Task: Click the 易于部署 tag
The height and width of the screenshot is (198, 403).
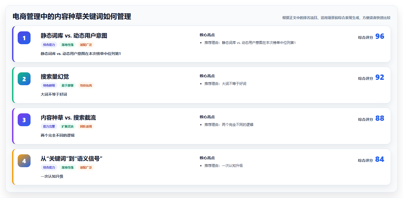Action: 68,86
